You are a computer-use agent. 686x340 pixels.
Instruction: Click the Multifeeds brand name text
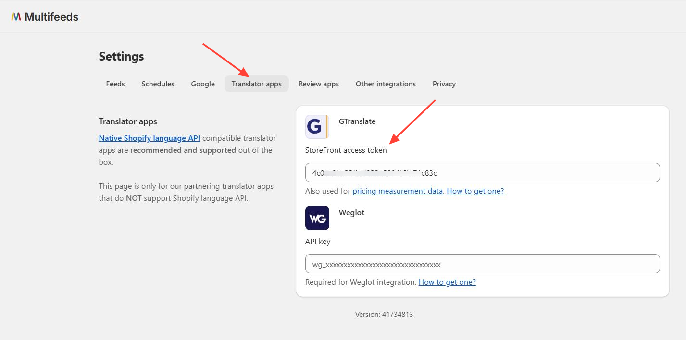coord(51,17)
